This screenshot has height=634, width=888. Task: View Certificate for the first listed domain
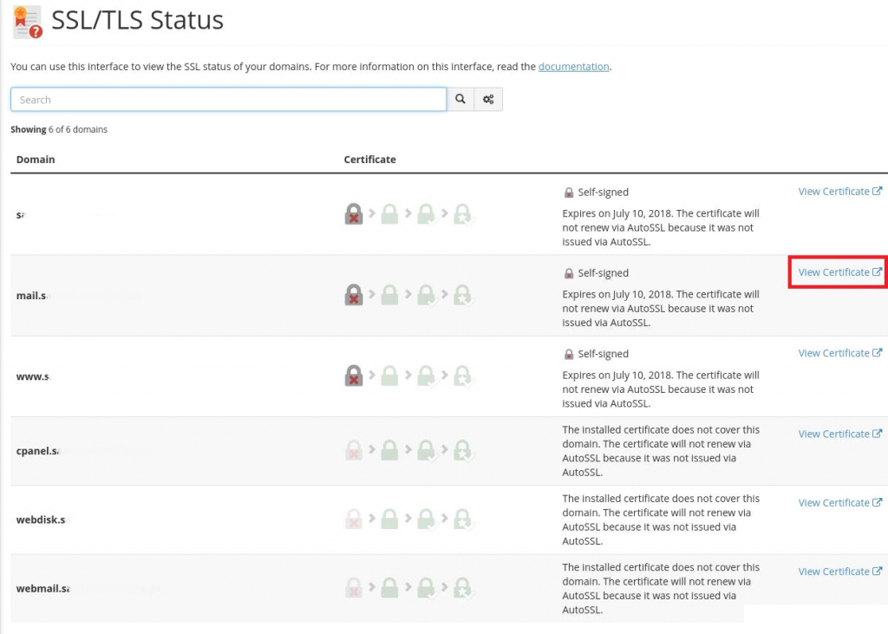click(839, 192)
